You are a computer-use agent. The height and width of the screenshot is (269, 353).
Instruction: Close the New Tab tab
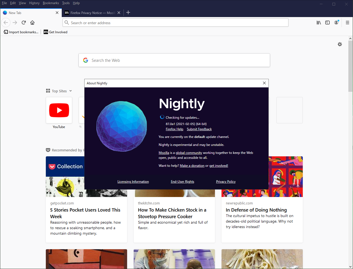tap(57, 13)
